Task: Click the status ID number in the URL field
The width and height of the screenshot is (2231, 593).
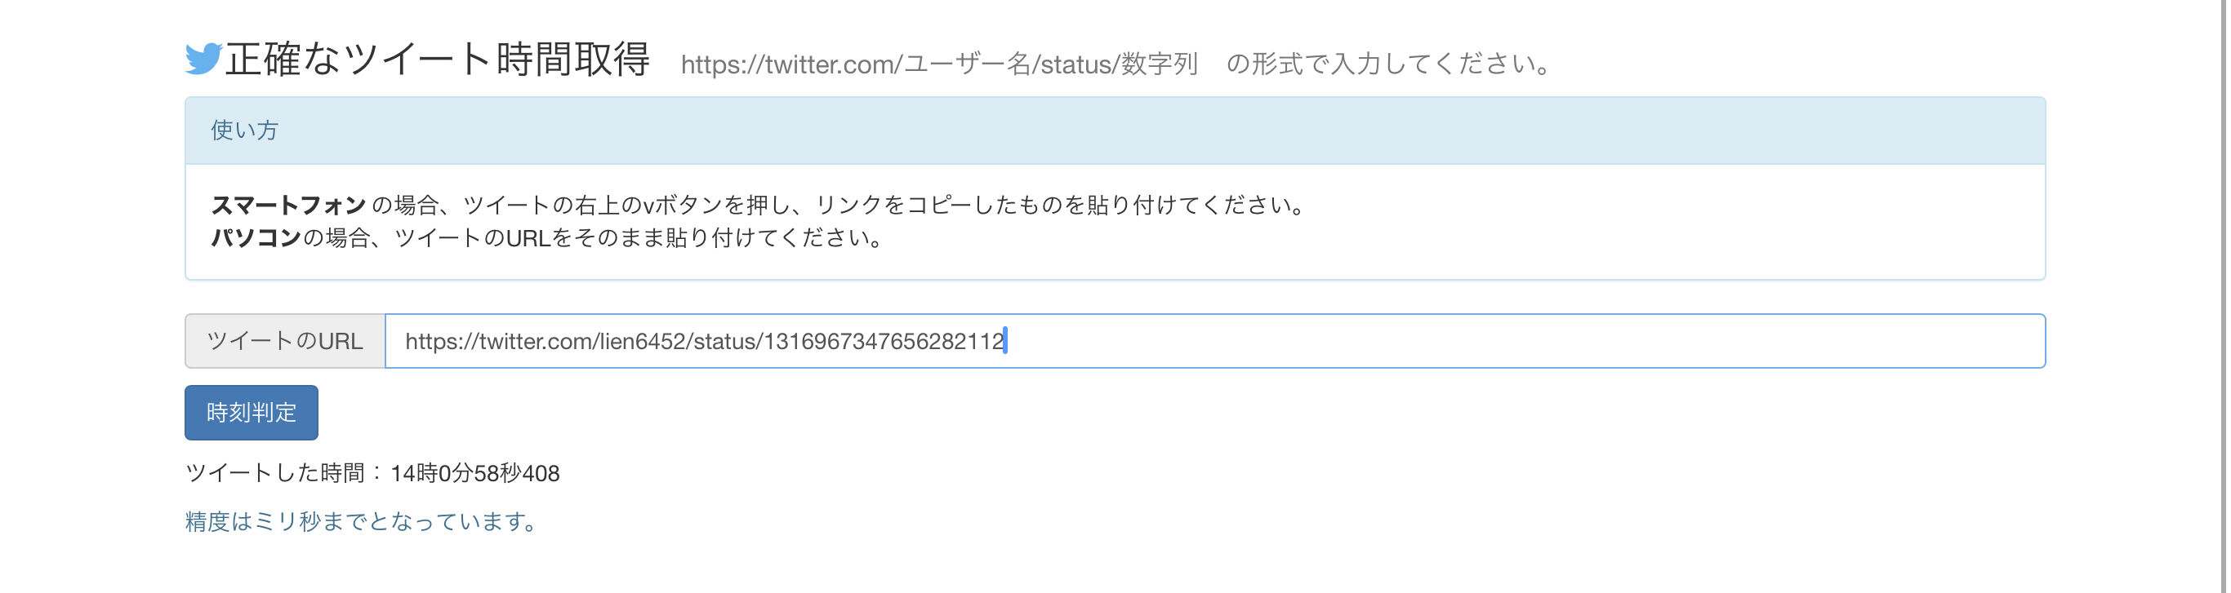Action: pyautogui.click(x=882, y=341)
